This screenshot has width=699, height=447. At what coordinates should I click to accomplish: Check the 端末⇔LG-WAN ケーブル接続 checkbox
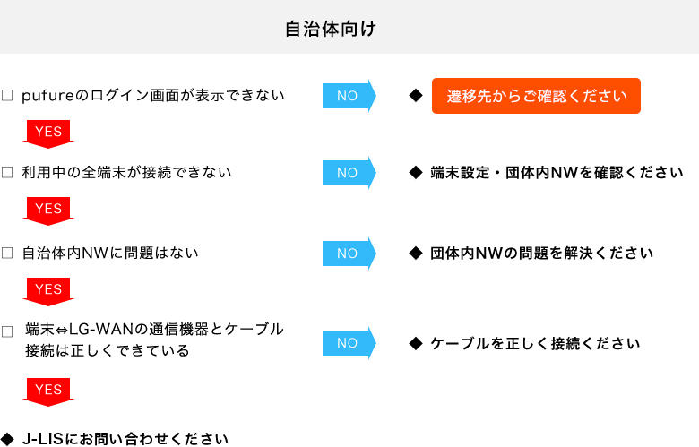tap(7, 331)
